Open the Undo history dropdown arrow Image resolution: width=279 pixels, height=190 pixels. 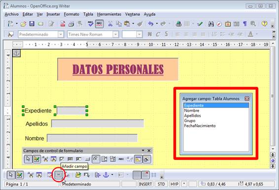point(157,24)
